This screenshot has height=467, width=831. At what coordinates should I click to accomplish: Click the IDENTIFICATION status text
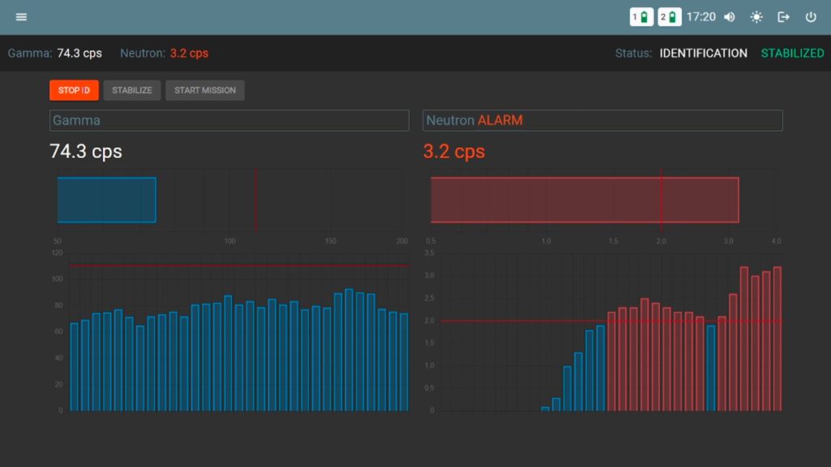coord(704,53)
